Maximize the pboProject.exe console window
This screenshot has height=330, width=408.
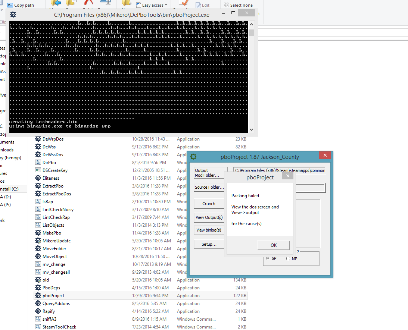point(233,13)
